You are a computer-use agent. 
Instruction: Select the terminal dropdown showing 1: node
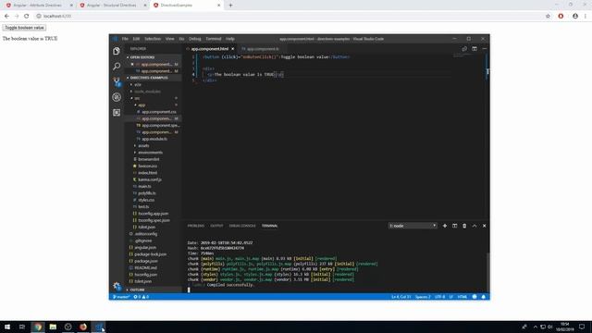(413, 226)
